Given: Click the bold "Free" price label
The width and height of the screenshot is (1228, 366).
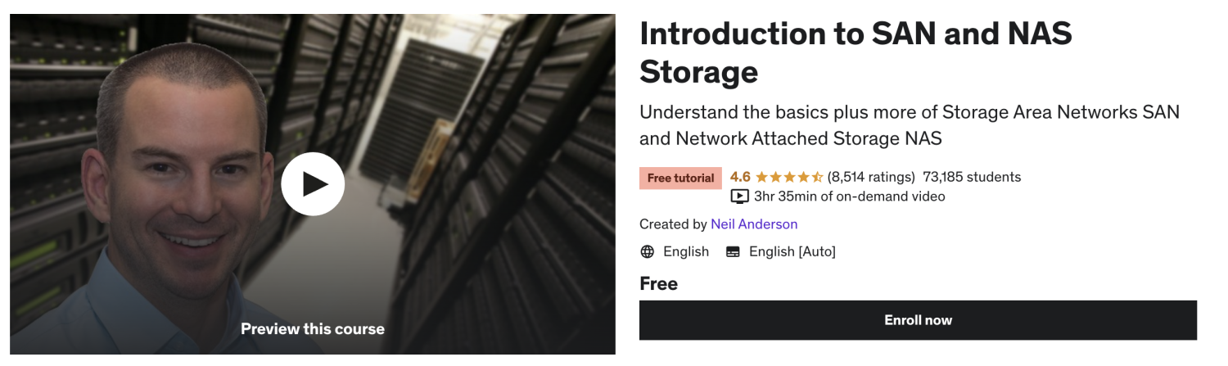Looking at the screenshot, I should coord(659,284).
